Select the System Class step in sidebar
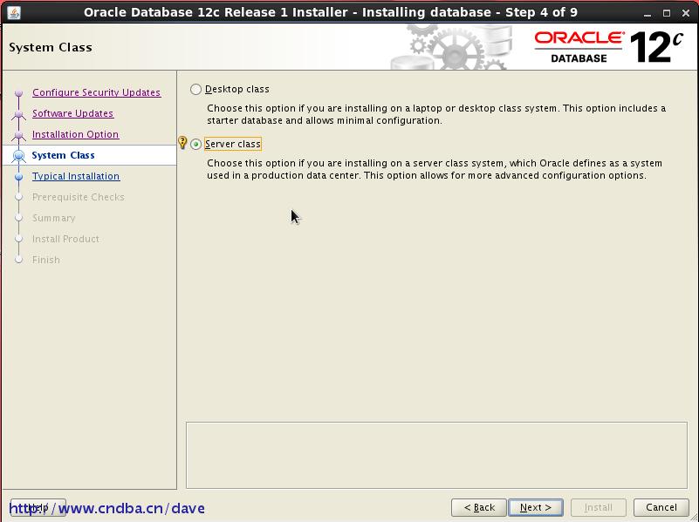This screenshot has height=522, width=699. 63,155
